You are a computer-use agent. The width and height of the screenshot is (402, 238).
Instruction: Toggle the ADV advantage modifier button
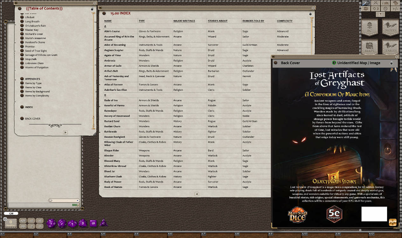(23, 221)
